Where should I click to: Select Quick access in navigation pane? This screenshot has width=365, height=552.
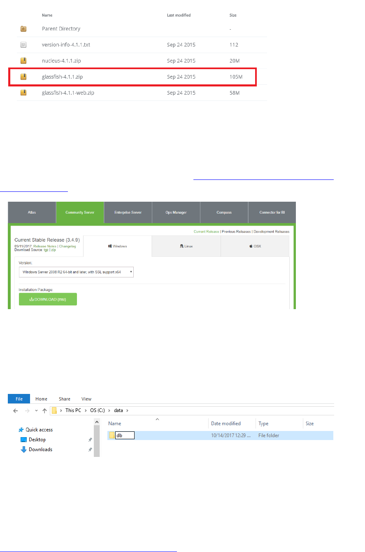[x=39, y=430]
